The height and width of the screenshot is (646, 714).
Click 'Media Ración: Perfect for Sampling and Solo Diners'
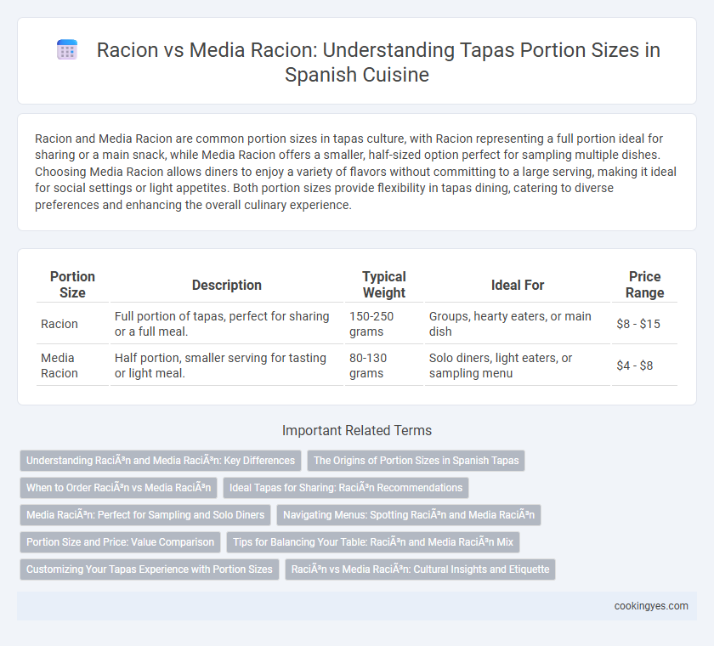click(145, 515)
